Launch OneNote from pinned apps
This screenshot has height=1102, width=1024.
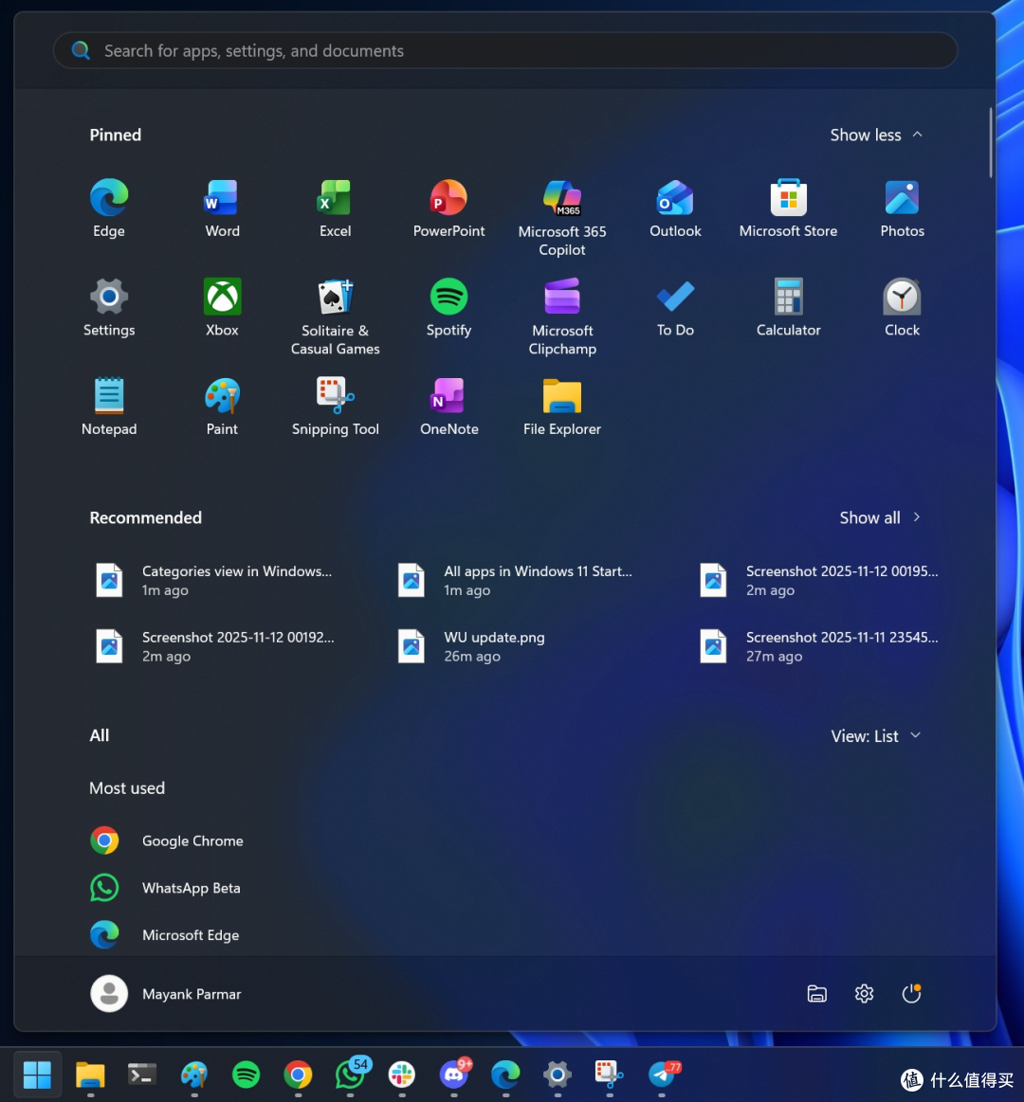point(448,406)
